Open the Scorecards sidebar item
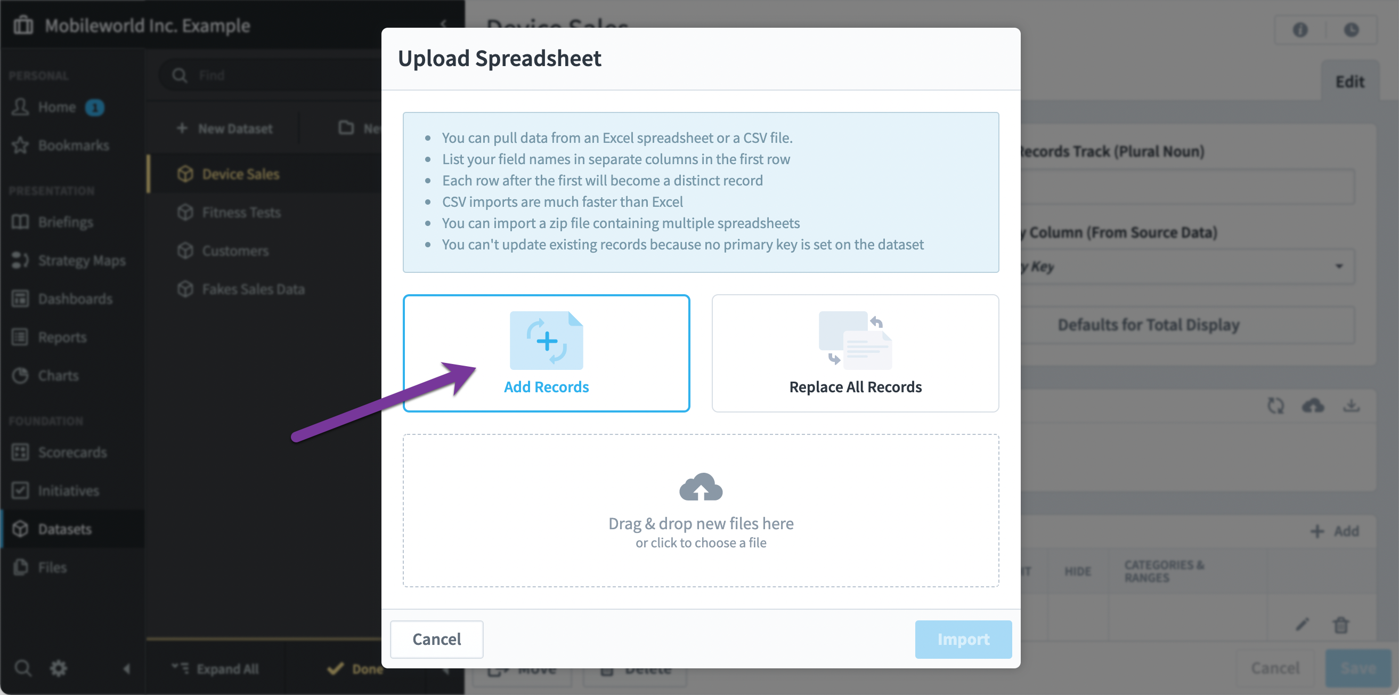 click(x=72, y=452)
